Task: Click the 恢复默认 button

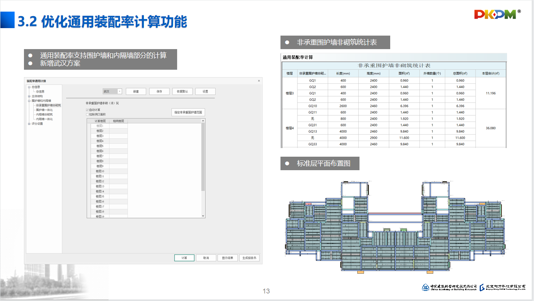Action: click(182, 91)
